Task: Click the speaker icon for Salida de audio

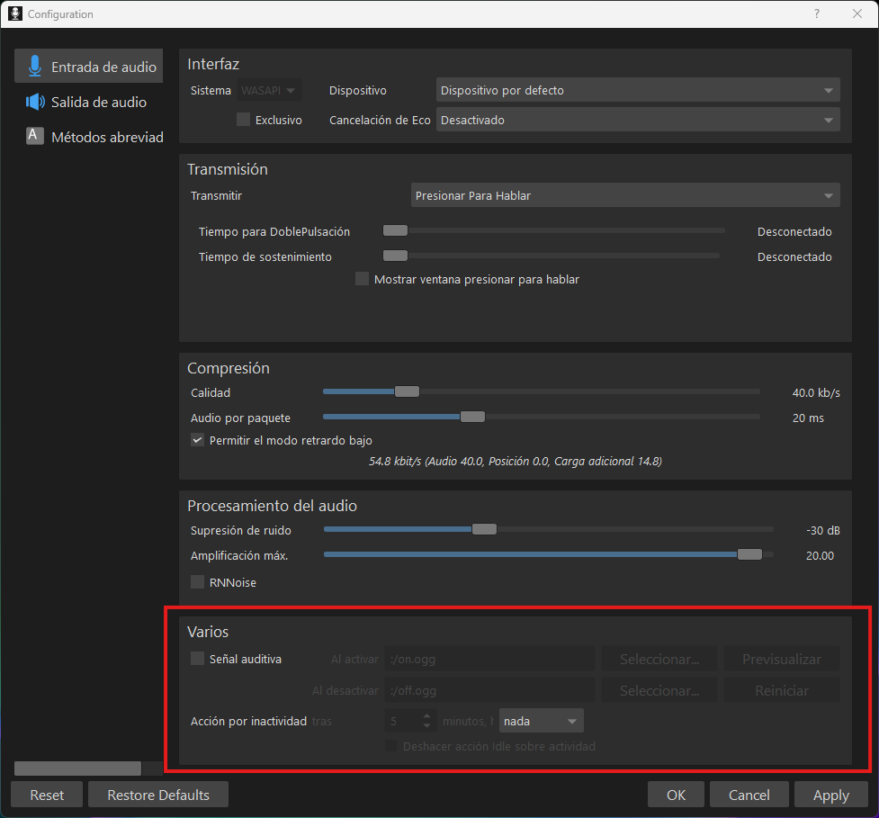Action: click(35, 102)
